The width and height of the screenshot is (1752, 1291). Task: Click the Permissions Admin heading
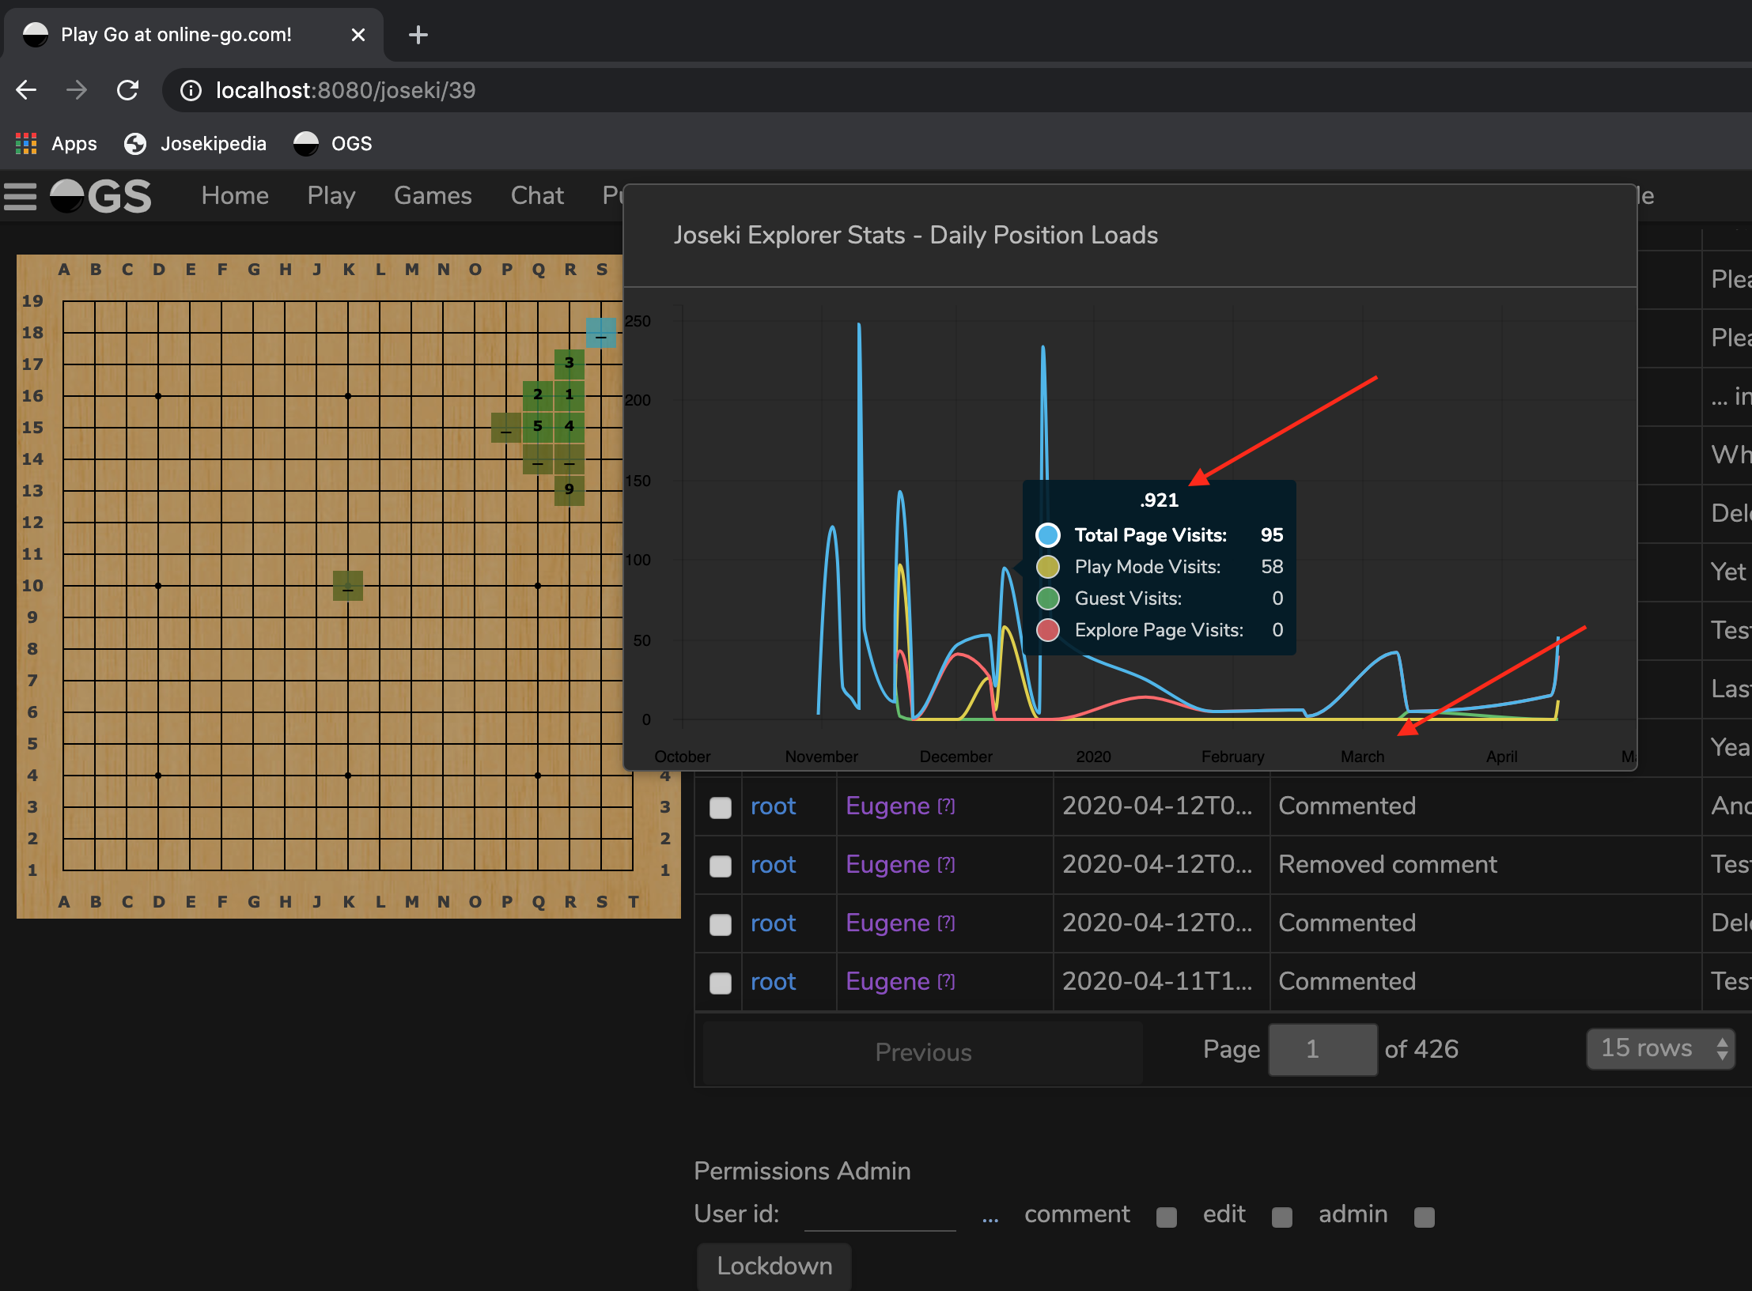[x=802, y=1171]
